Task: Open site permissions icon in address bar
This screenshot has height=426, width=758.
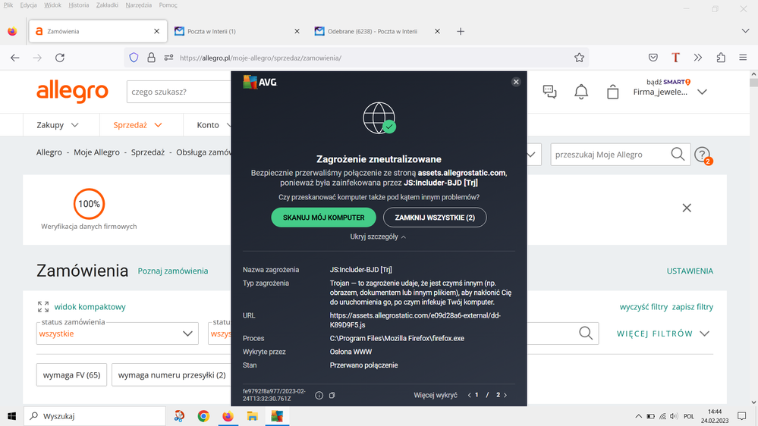Action: tap(168, 58)
